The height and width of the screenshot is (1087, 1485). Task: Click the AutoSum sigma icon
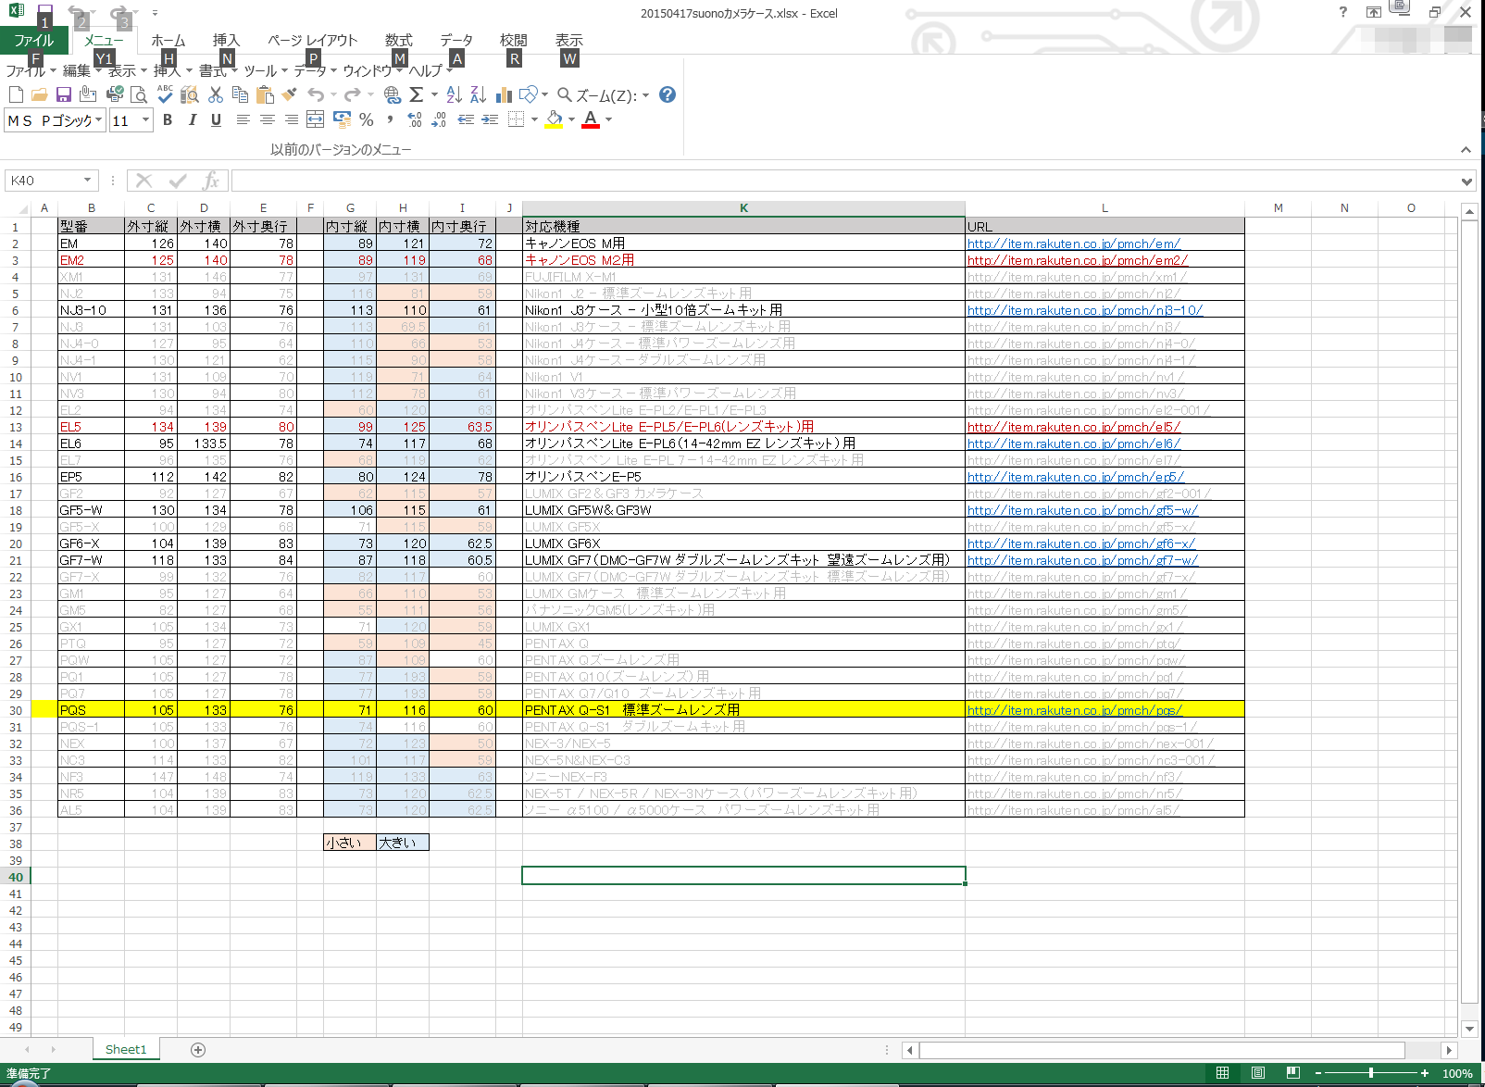pos(417,94)
